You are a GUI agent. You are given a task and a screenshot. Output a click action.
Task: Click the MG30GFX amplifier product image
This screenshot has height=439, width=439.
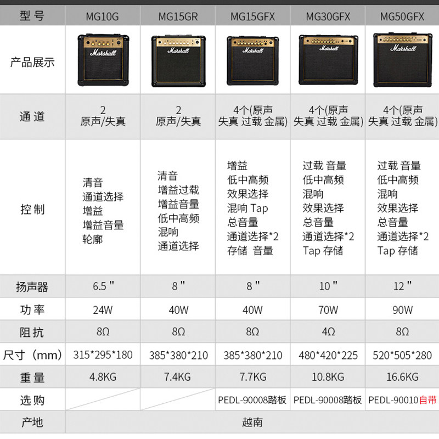pyautogui.click(x=327, y=60)
